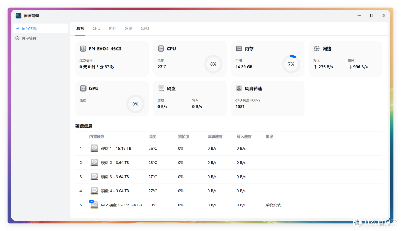The image size is (401, 231).
Task: Select row 硬盘 1 - 18.19 TB
Action: click(x=229, y=149)
